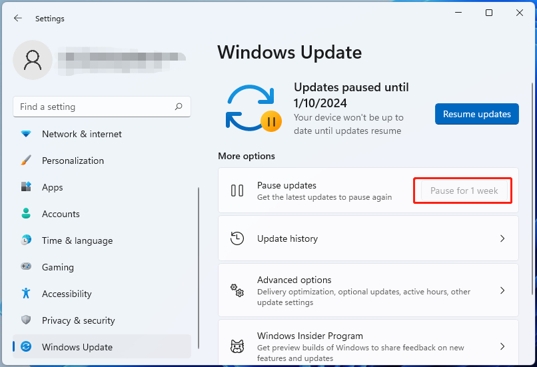Click the Personalization paintbrush icon
The width and height of the screenshot is (537, 367).
point(26,161)
